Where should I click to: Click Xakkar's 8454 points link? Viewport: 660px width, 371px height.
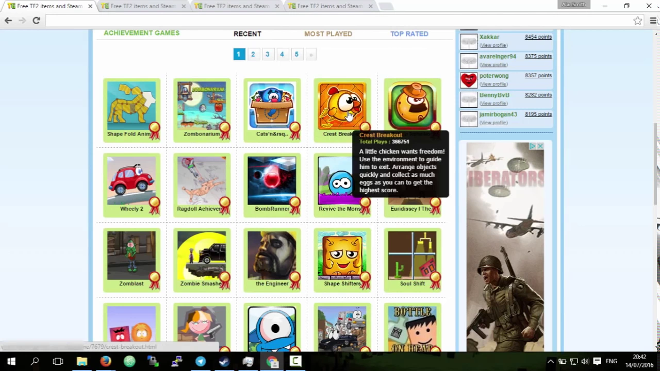tap(538, 37)
